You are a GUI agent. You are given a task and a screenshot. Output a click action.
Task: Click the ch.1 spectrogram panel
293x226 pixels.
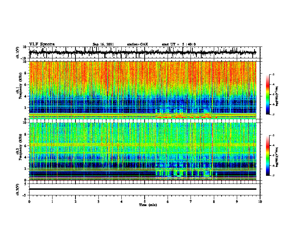[143, 90]
